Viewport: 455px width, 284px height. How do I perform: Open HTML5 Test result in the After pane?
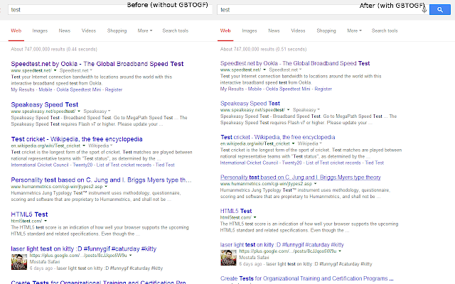pos(236,211)
